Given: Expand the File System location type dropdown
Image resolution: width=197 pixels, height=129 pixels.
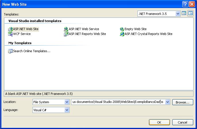Looking at the screenshot, I should (x=67, y=102).
